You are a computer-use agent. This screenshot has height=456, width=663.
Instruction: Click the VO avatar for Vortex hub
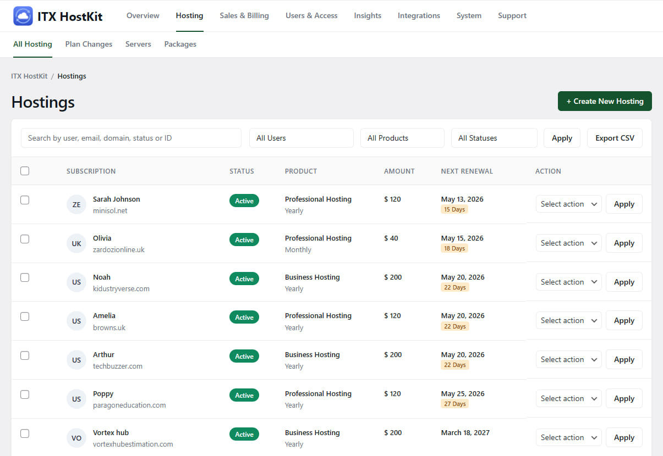(76, 438)
